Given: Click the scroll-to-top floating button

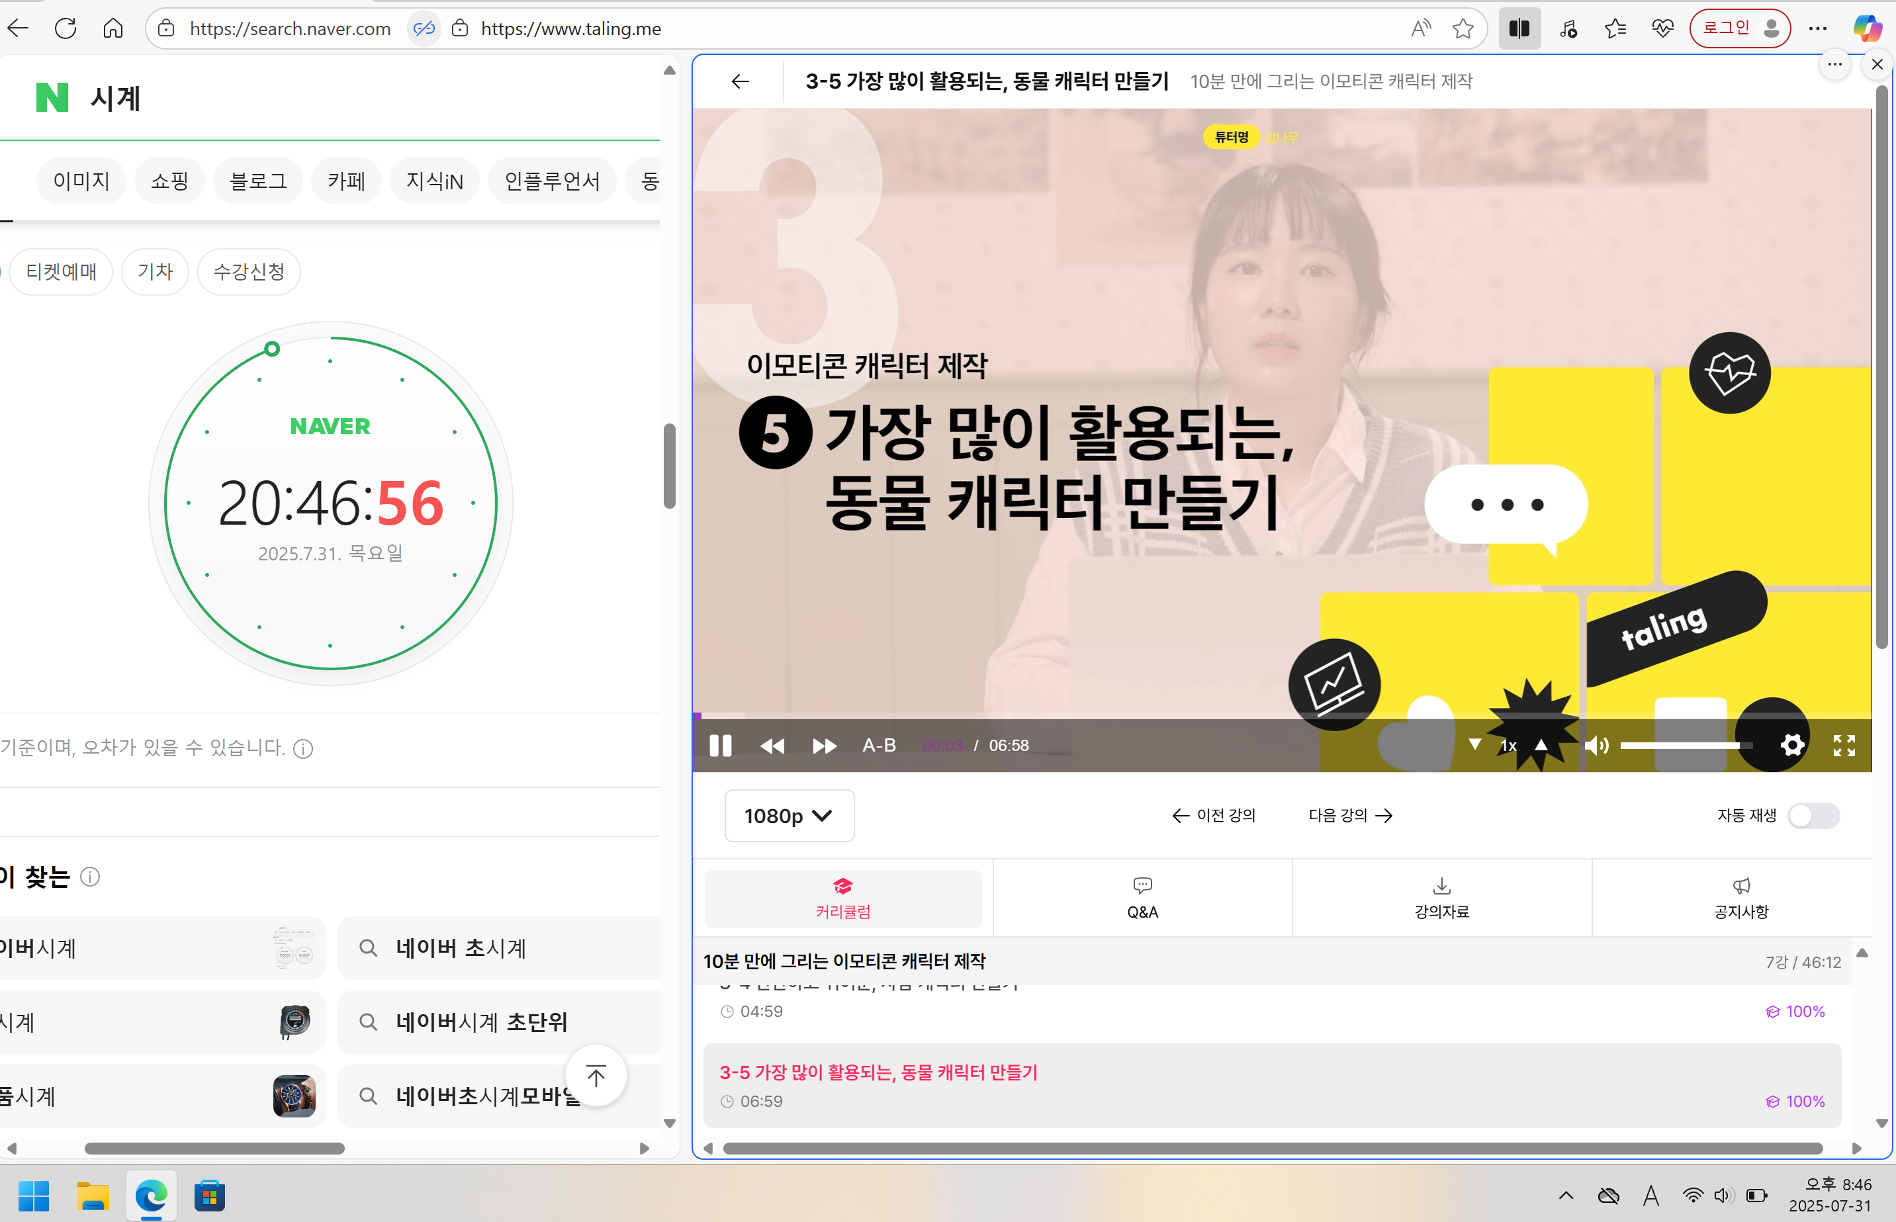Looking at the screenshot, I should click(596, 1074).
